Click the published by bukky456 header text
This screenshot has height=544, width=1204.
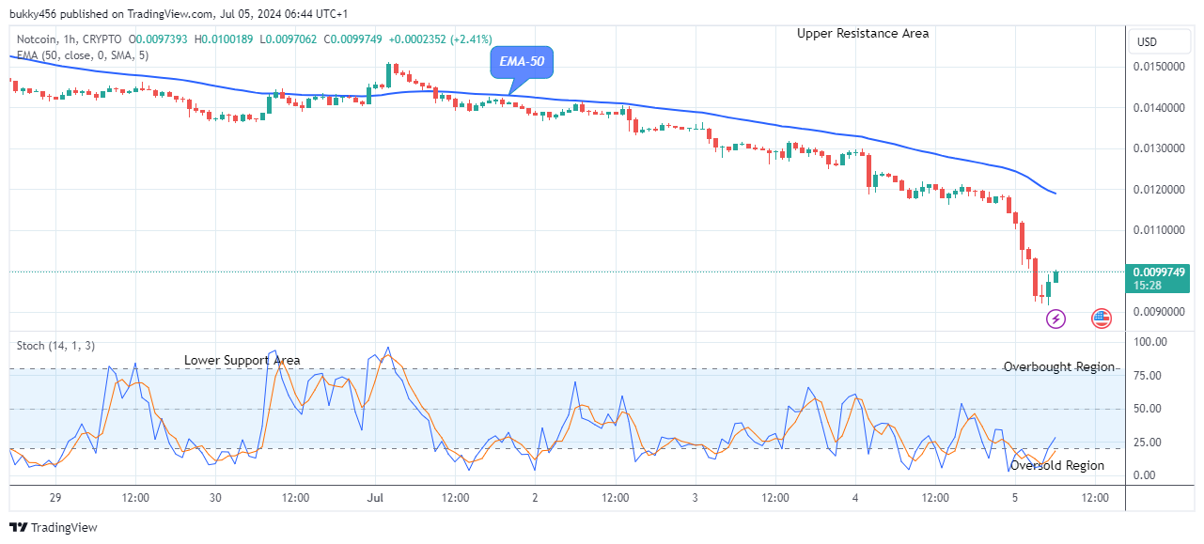[179, 13]
